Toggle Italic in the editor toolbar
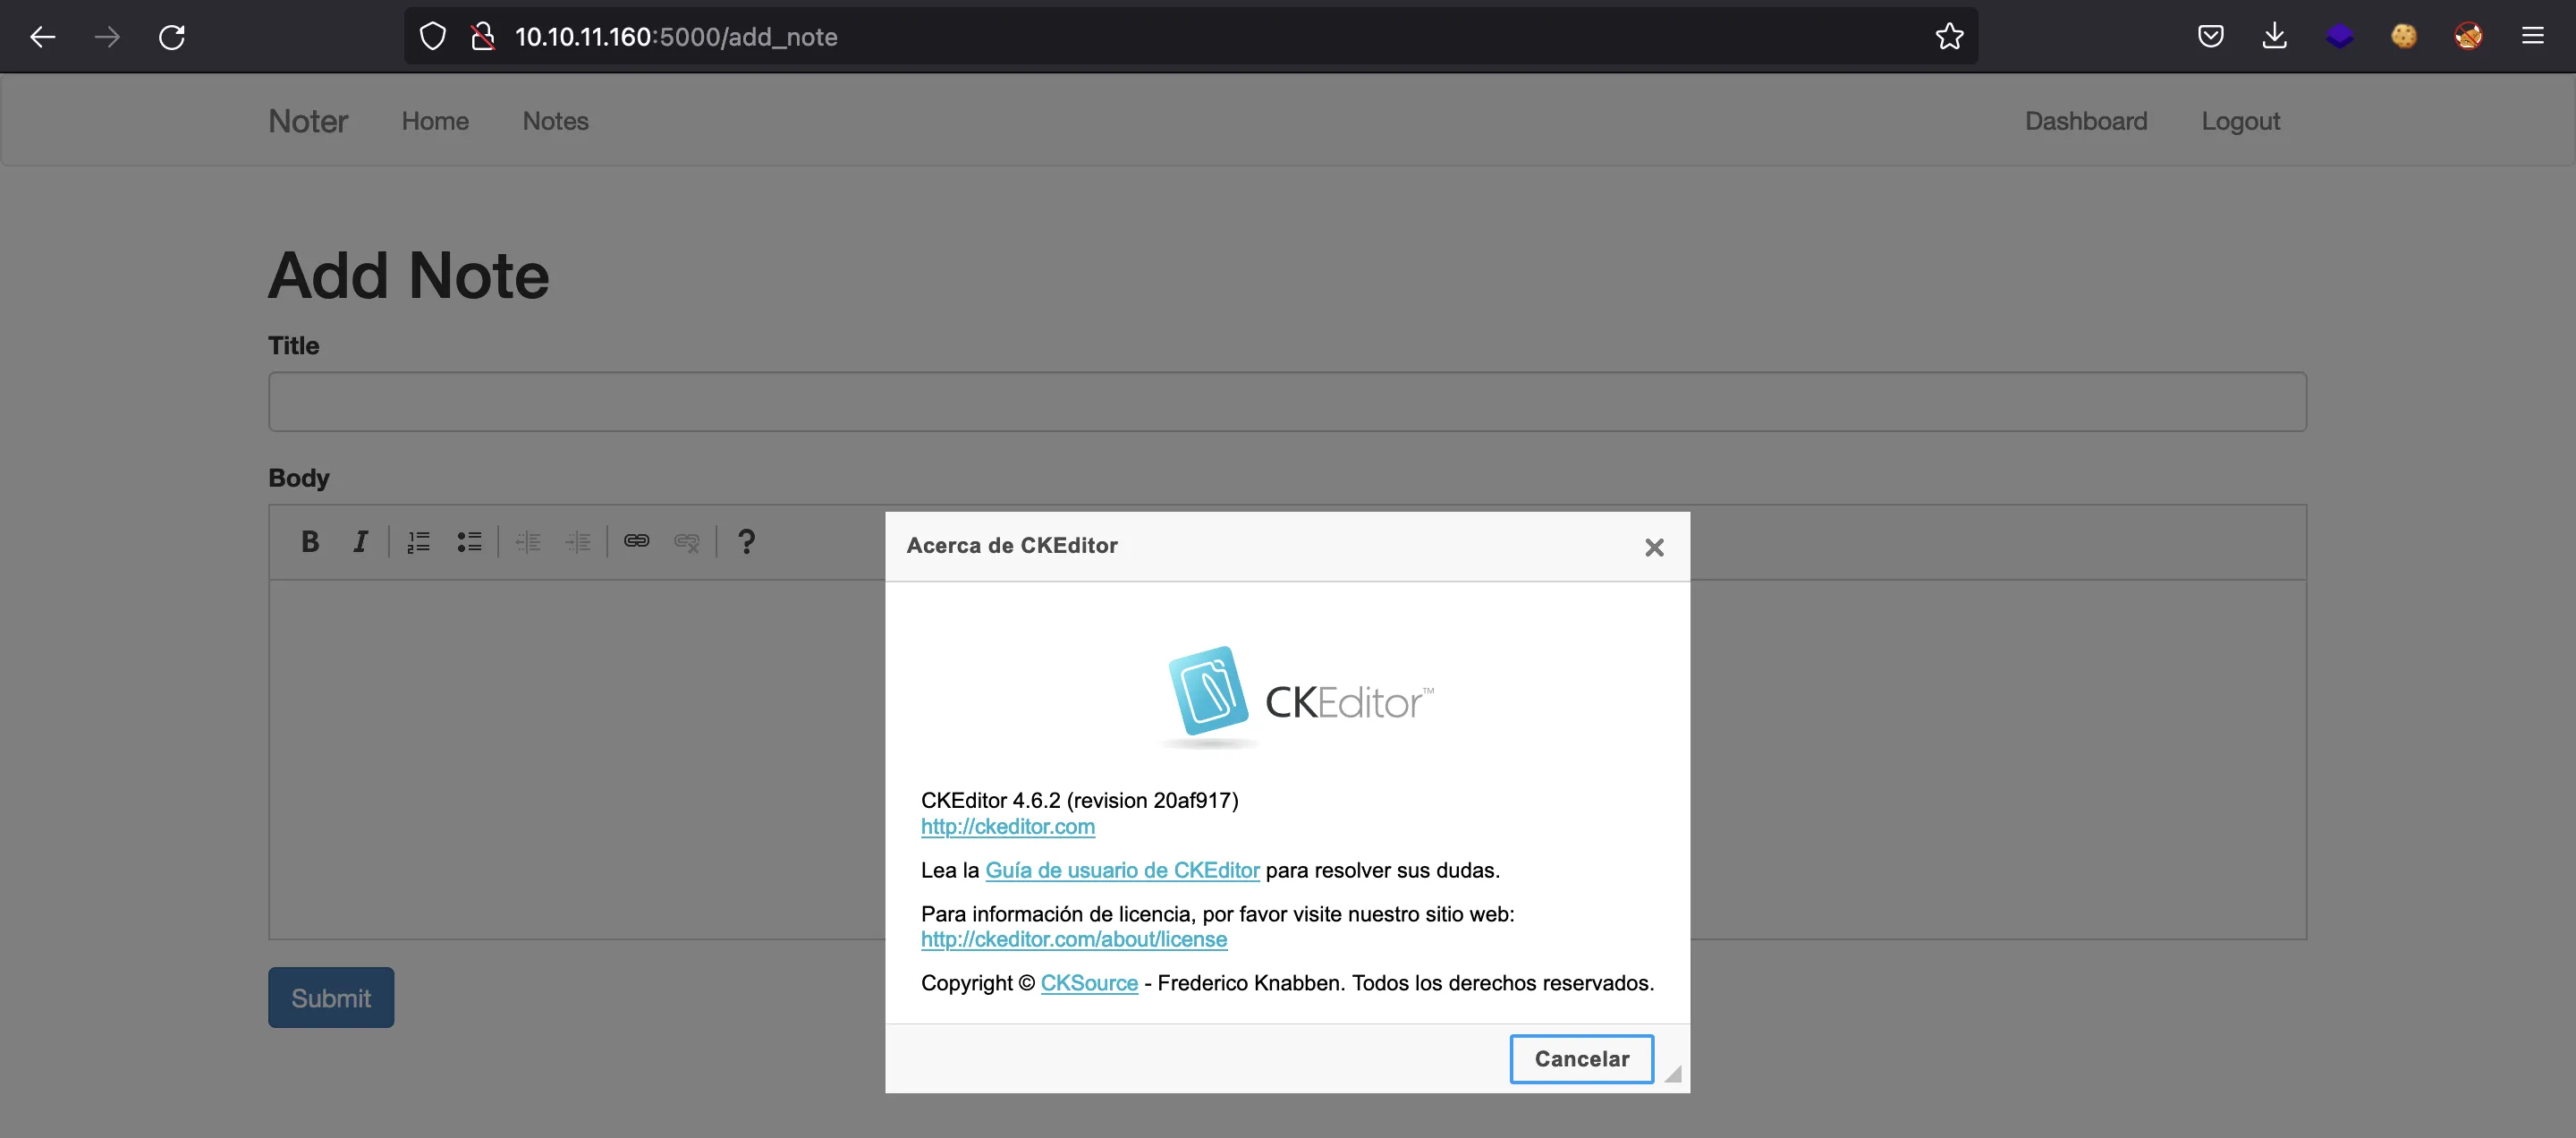 [x=360, y=541]
